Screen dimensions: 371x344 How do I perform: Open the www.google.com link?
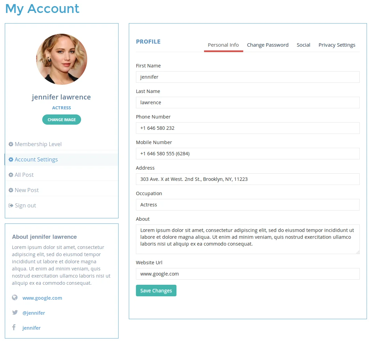42,297
